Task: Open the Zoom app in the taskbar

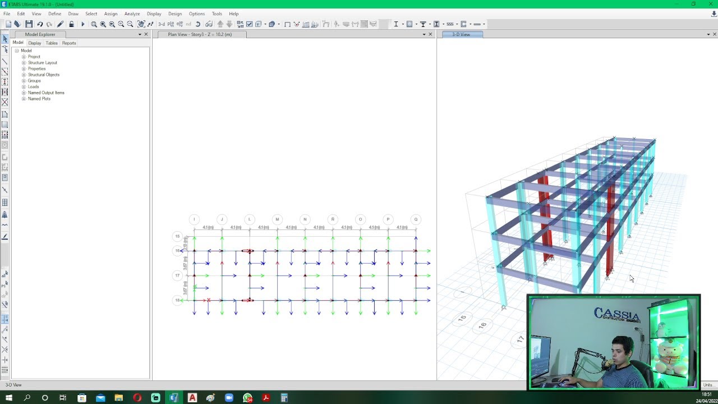Action: pyautogui.click(x=229, y=398)
